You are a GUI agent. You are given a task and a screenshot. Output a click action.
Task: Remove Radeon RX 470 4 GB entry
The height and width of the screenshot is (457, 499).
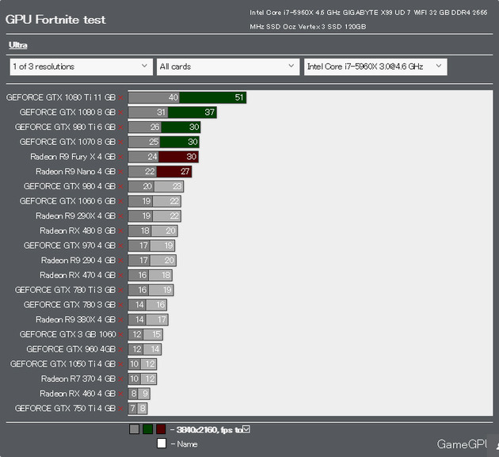(x=121, y=276)
